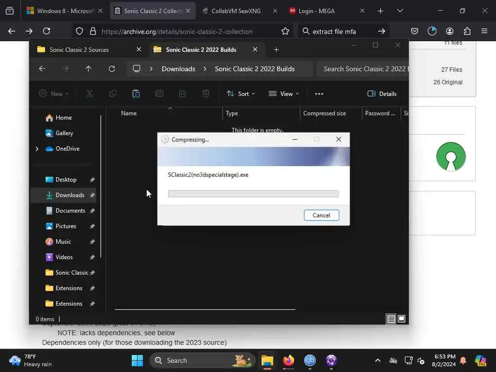Refresh the Explorer folder view
This screenshot has height=372, width=496.
[x=112, y=69]
